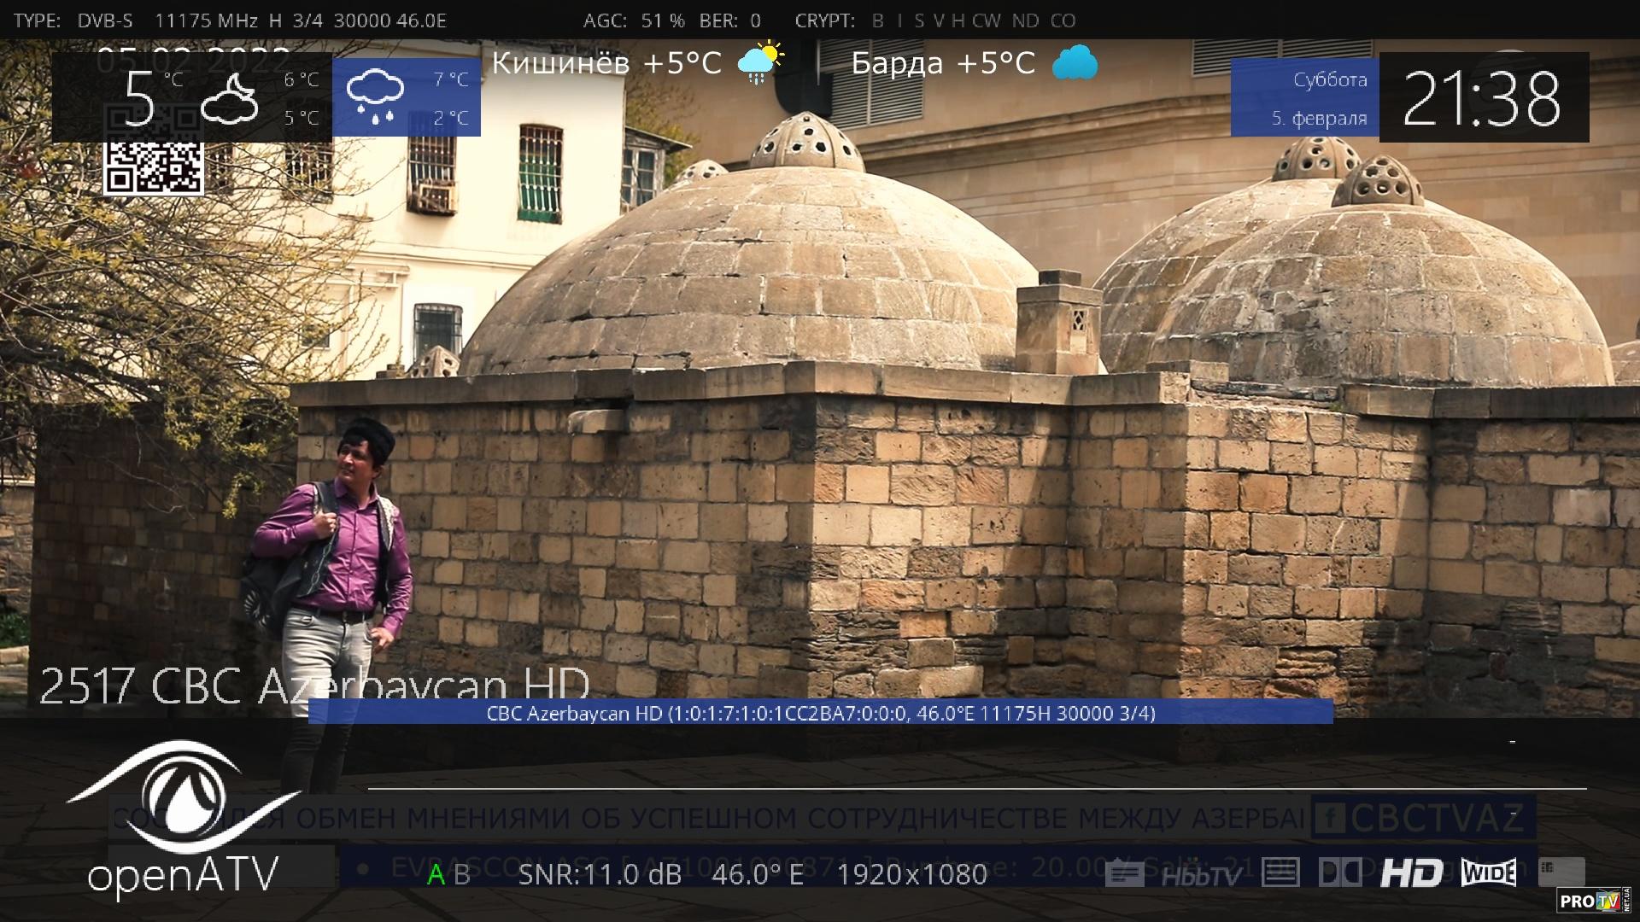
Task: Select tuner A indicator
Action: (436, 875)
